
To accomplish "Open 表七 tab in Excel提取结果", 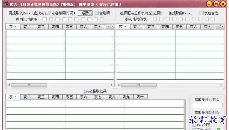I will coord(98,97).
